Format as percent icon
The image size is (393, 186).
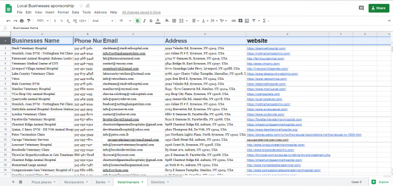[x=61, y=21]
